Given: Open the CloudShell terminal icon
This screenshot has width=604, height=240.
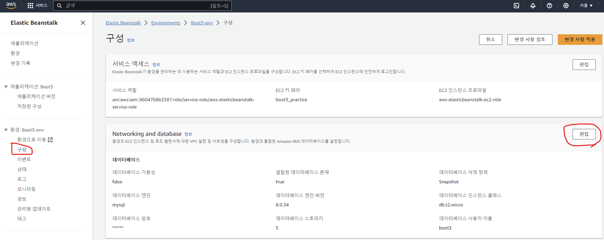Looking at the screenshot, I should coord(516,6).
